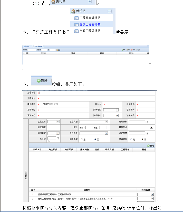Click the house icon beside 委托书 header
183x212 pixels.
[73, 11]
